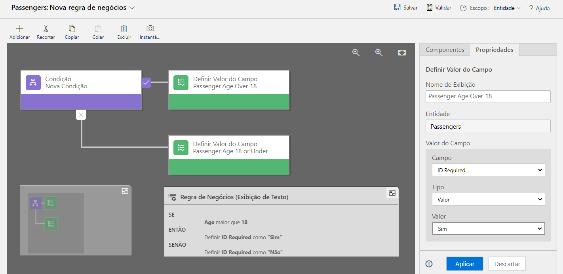Screen dimensions: 563x274
Task: Open the Campo ID Required dropdown
Action: click(x=488, y=170)
